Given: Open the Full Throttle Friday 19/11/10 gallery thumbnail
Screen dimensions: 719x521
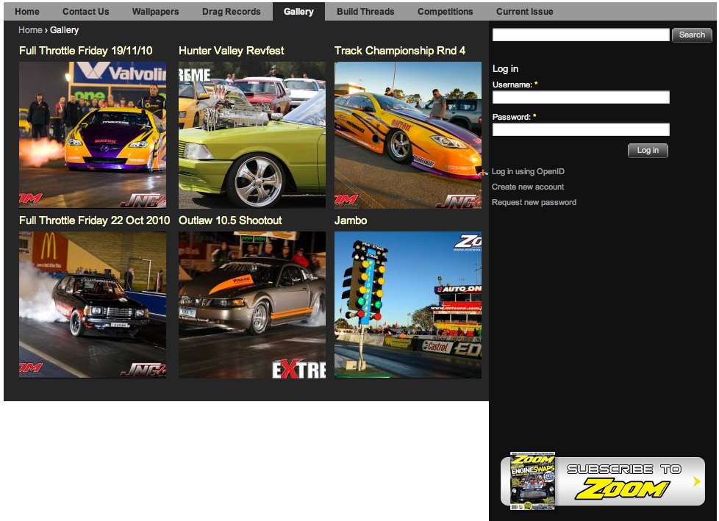Looking at the screenshot, I should [93, 134].
